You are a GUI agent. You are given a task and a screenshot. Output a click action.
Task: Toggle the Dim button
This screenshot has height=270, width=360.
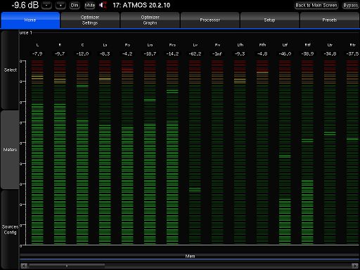(x=75, y=5)
